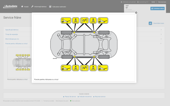Open Notă drepturi de autor link
Viewport: 170px width, 106px height.
[62, 101]
